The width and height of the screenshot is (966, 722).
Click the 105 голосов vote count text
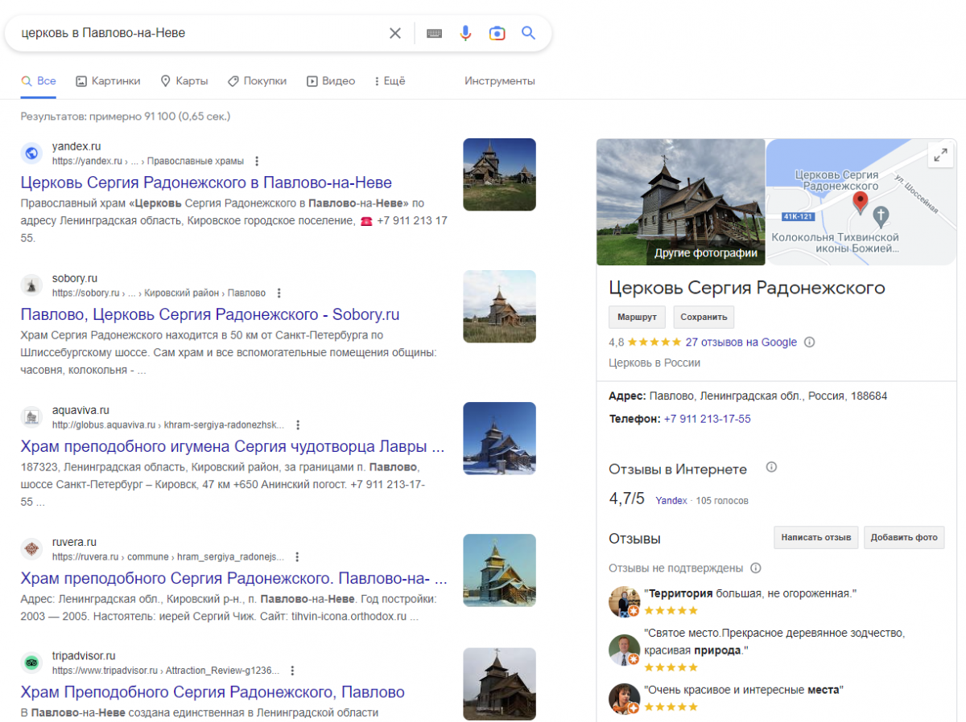pos(722,501)
